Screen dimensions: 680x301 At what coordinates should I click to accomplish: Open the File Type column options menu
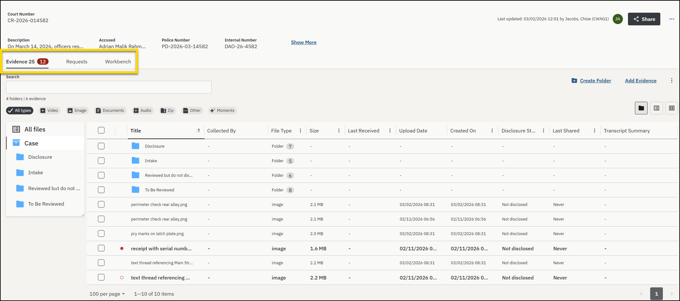(x=300, y=130)
